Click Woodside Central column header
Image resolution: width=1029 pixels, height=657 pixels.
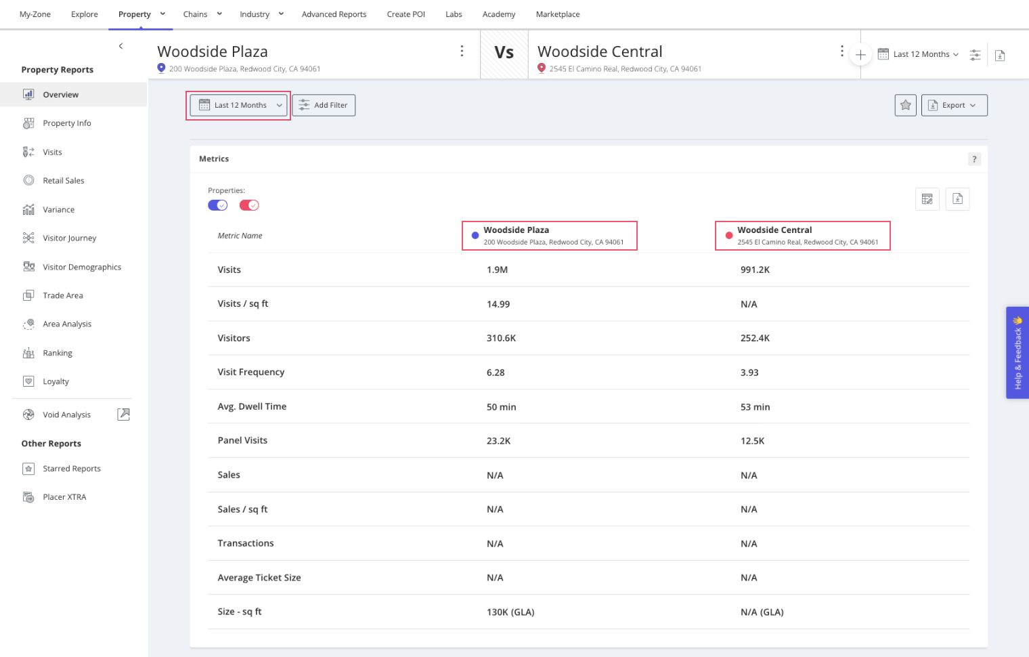(x=802, y=236)
